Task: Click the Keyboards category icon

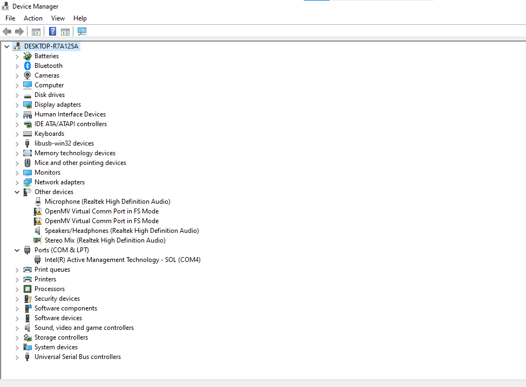Action: point(28,134)
